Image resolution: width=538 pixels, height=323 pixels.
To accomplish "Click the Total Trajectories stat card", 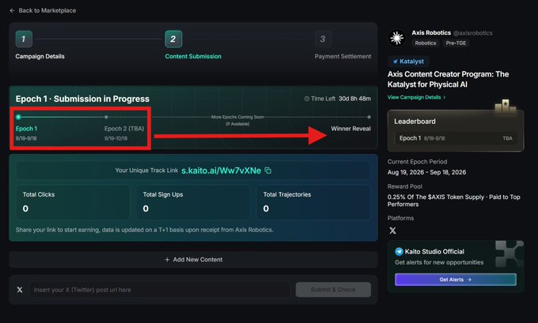I will click(313, 202).
